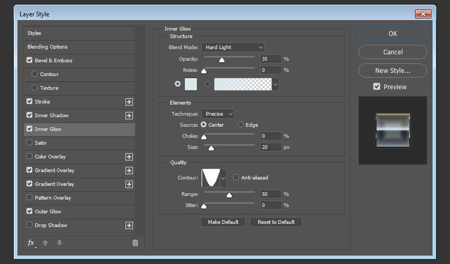450x264 pixels.
Task: Toggle the Anti-aliased checkbox
Action: pyautogui.click(x=236, y=178)
